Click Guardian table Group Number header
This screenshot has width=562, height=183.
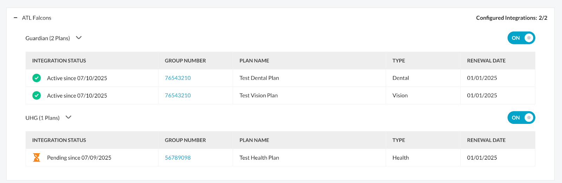[185, 61]
